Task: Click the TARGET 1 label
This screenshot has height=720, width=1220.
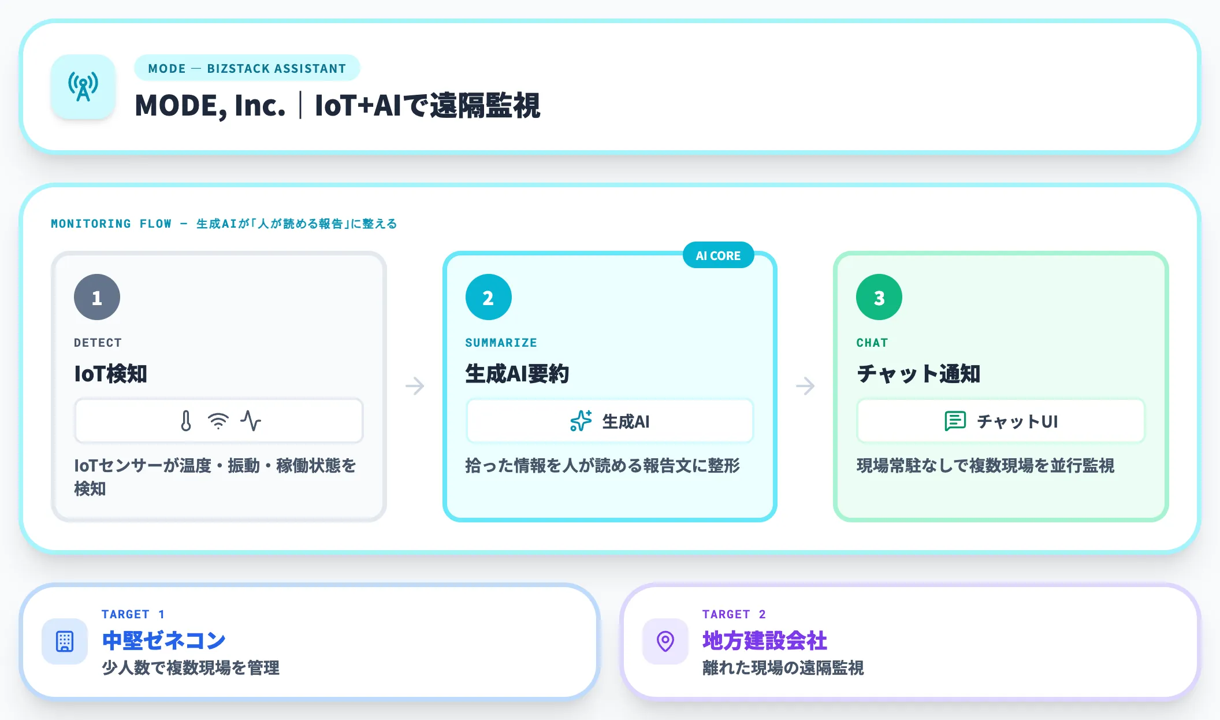Action: pos(133,614)
